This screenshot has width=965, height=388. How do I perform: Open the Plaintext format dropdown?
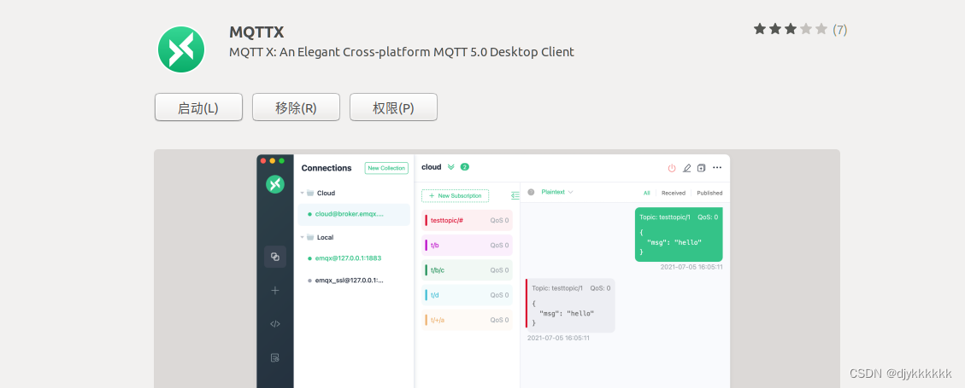pyautogui.click(x=557, y=192)
